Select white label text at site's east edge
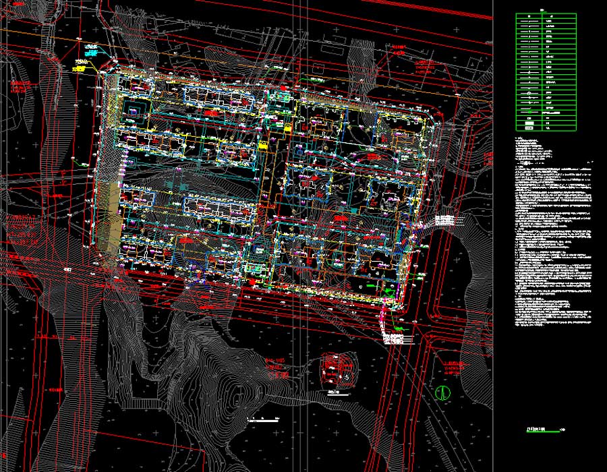 pos(446,221)
